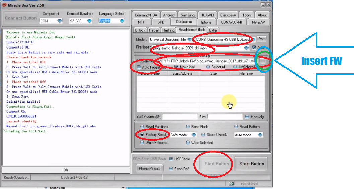Open the Unlock sub-tab

(140, 30)
